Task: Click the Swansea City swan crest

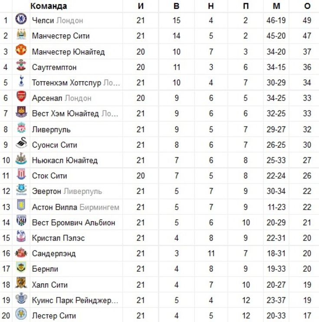Action: 21,143
